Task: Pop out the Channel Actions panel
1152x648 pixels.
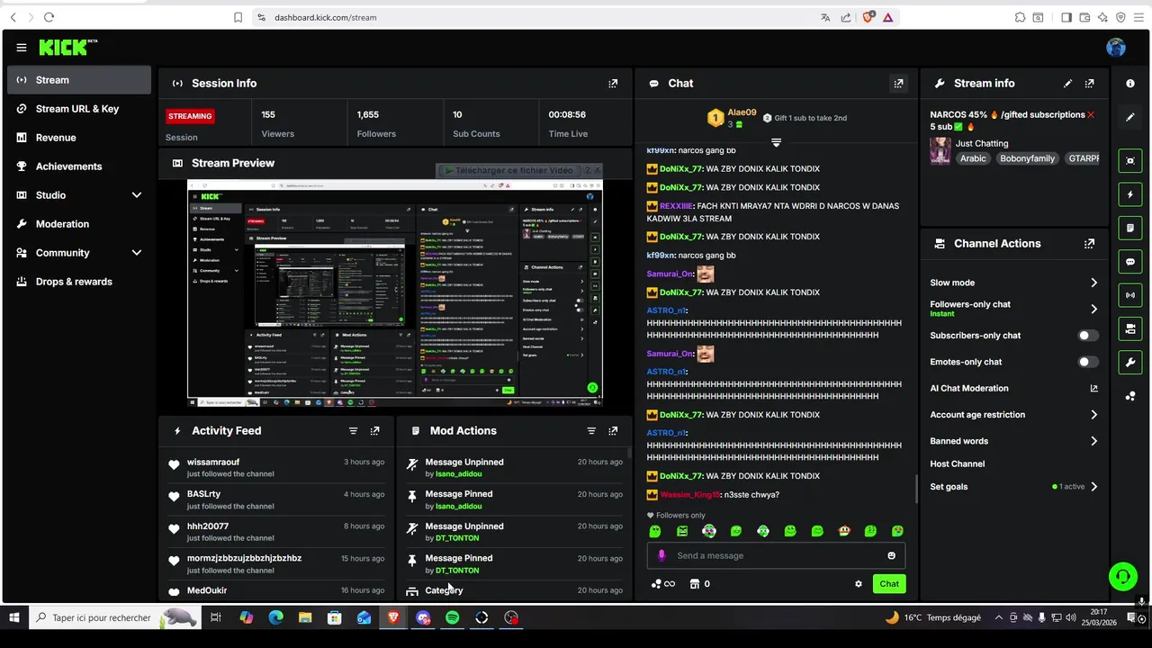Action: coord(1089,244)
